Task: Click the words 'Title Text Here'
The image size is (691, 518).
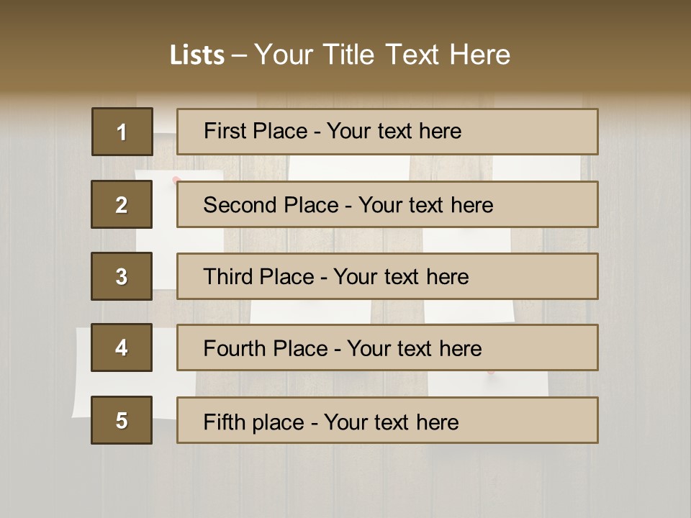Action: [417, 55]
